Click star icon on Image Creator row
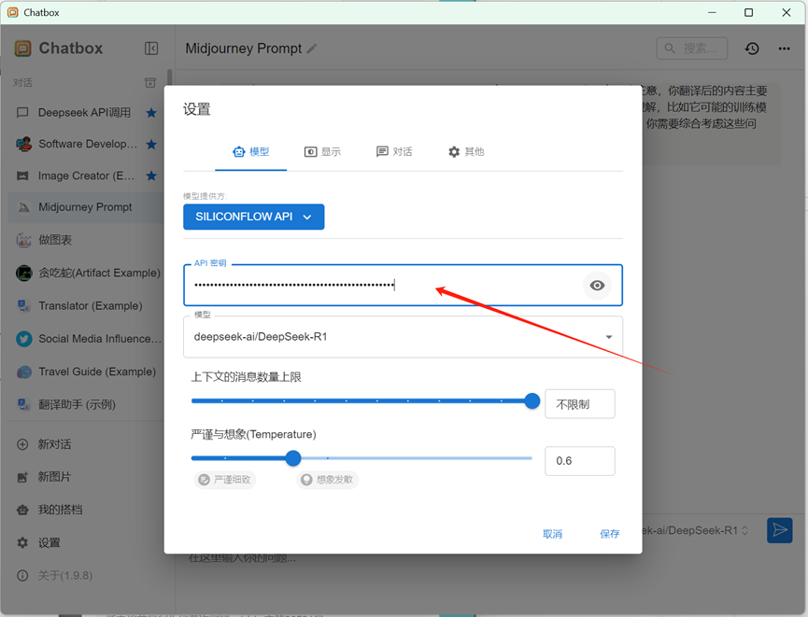 click(151, 175)
